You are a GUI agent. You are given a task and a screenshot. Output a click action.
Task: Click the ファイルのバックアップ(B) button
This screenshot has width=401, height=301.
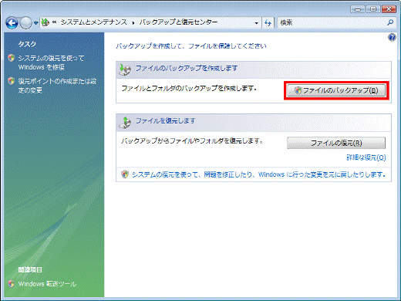pos(336,90)
